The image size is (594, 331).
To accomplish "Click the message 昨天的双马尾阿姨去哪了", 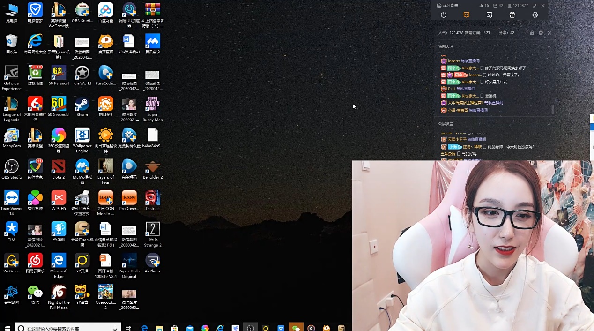I will coord(505,68).
